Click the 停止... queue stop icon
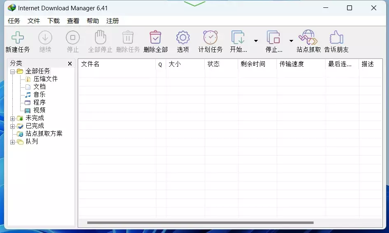This screenshot has height=233, width=389. pos(273,37)
